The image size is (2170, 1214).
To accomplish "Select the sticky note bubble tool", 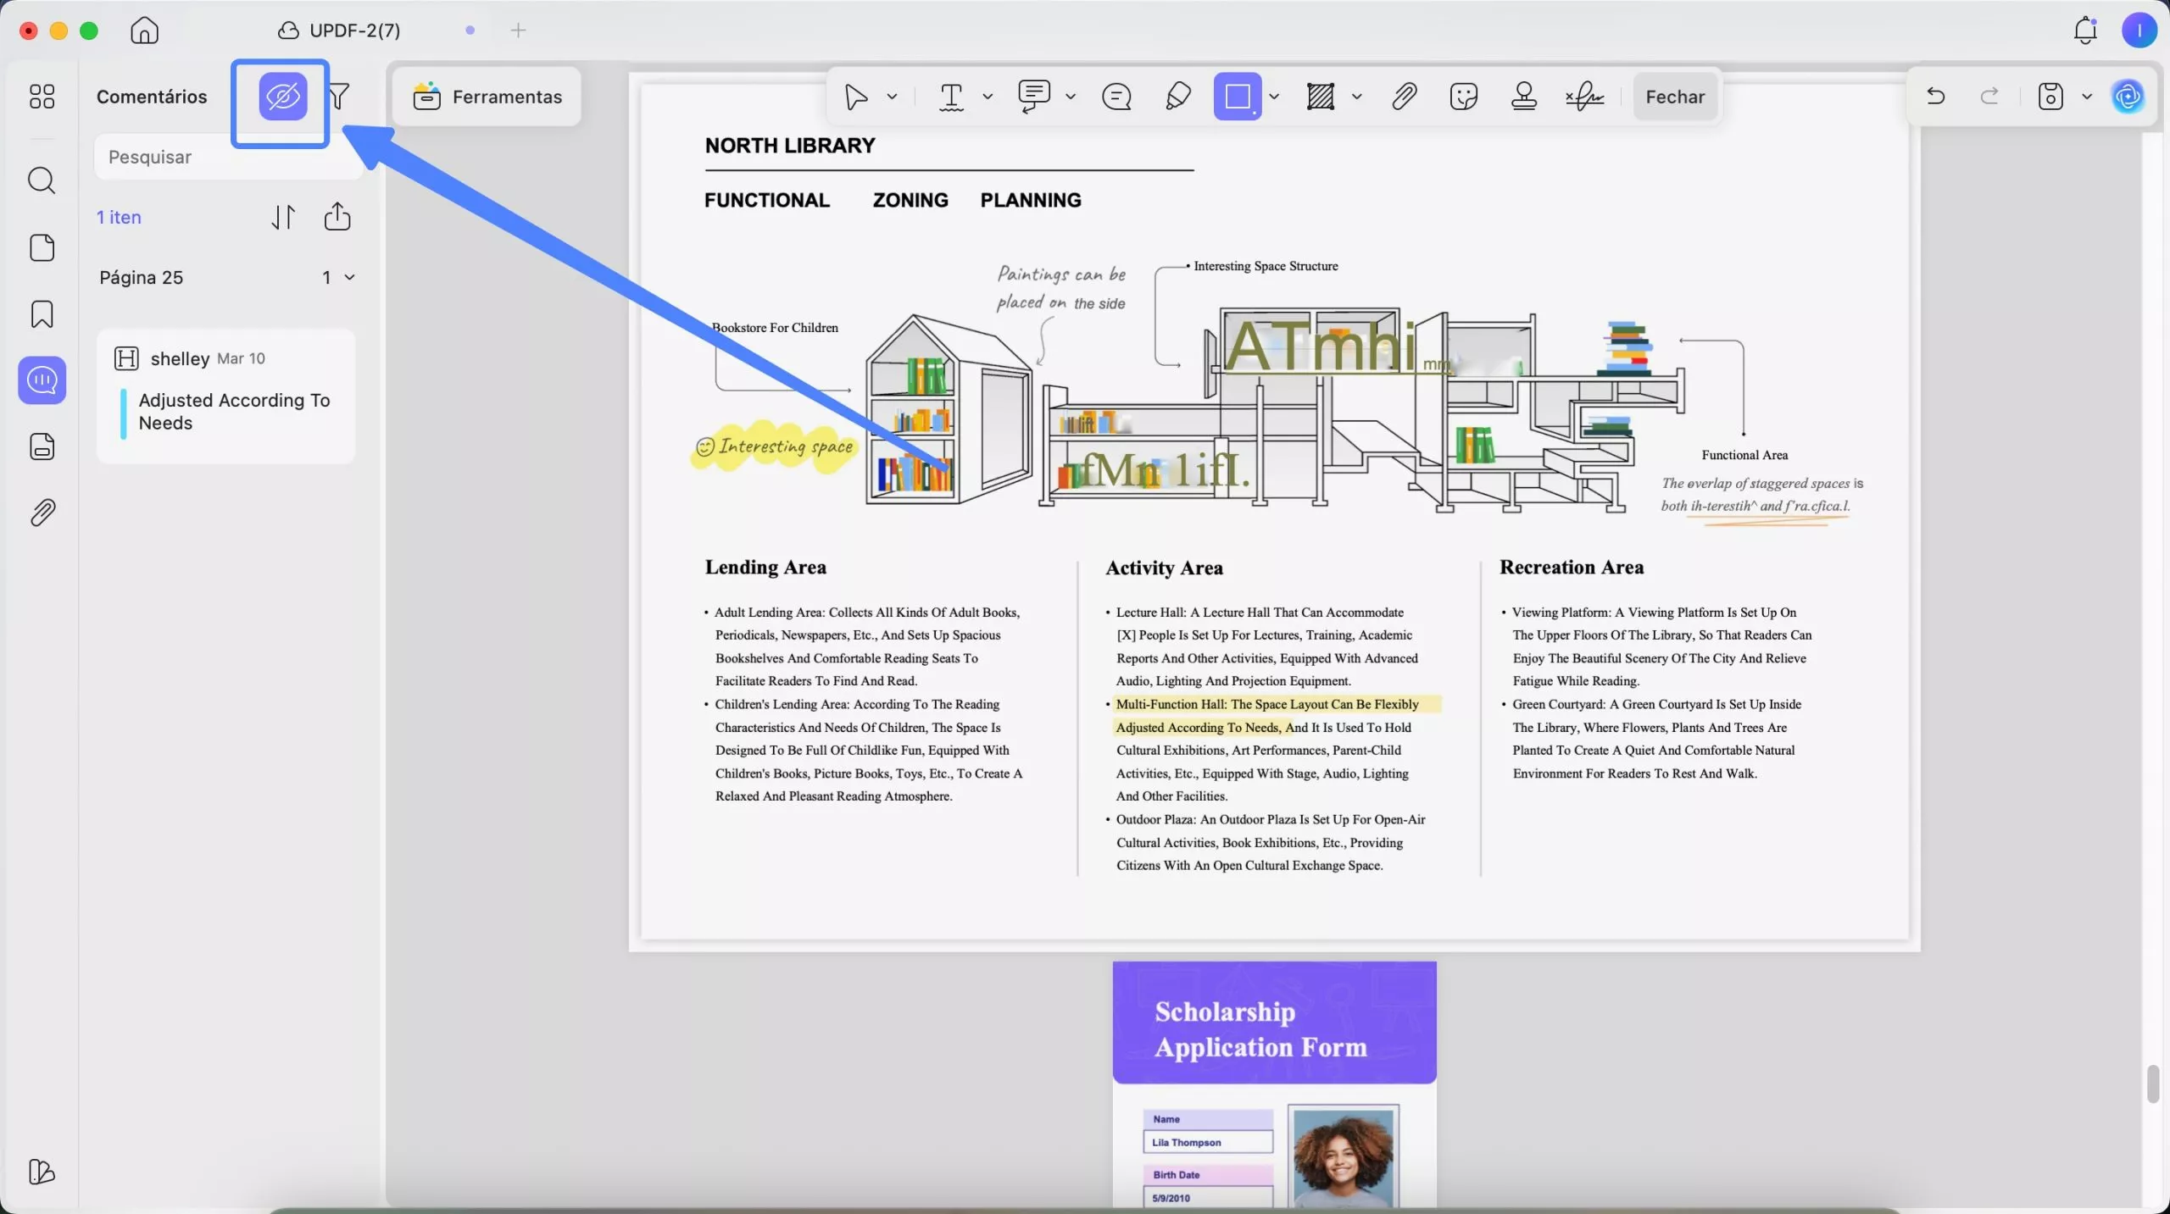I will pyautogui.click(x=1116, y=97).
